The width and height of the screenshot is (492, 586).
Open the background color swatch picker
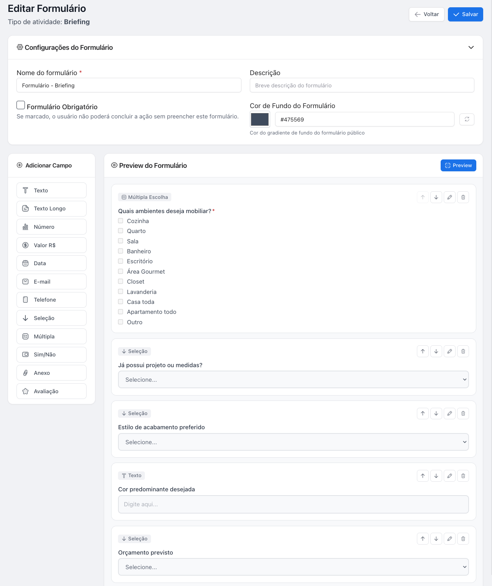point(260,120)
